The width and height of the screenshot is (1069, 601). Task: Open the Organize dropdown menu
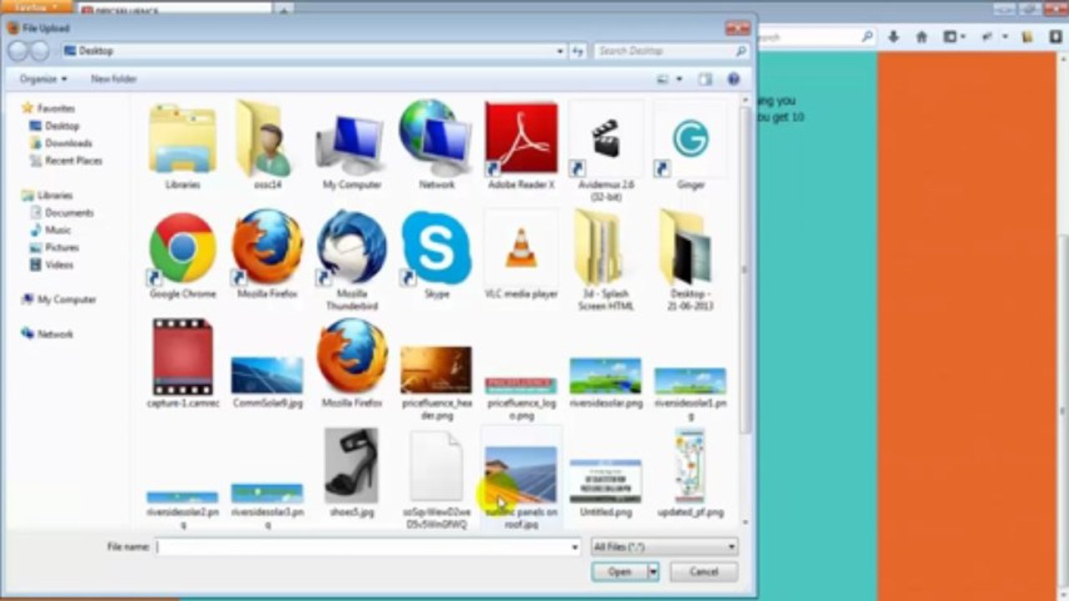pos(43,78)
